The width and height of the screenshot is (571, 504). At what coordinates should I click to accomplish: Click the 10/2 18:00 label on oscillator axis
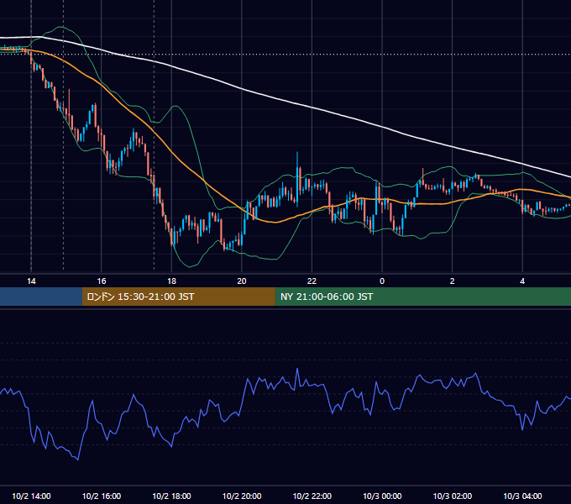pyautogui.click(x=171, y=496)
